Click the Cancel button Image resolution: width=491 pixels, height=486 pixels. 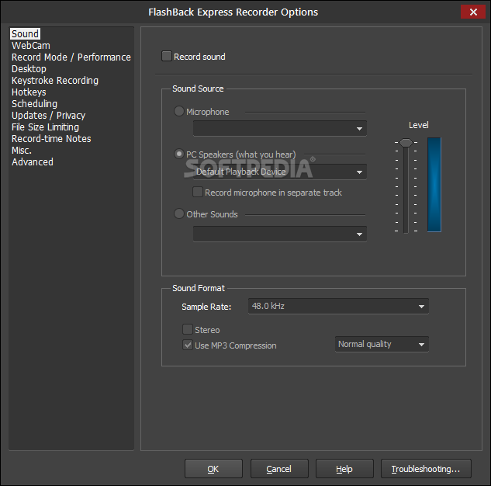[x=279, y=469]
